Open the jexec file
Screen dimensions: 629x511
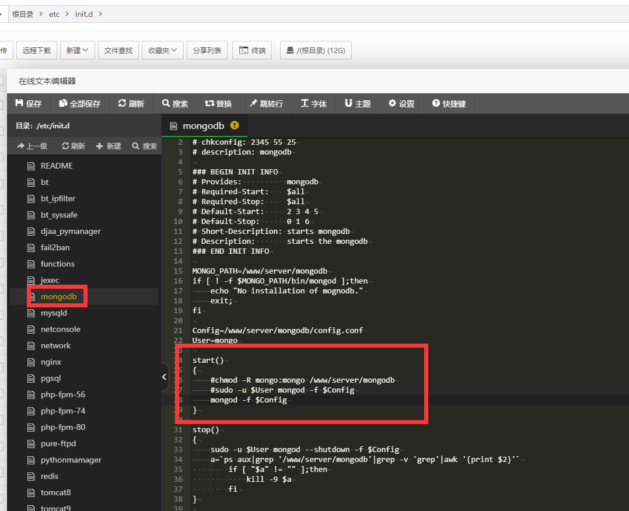[x=50, y=281]
